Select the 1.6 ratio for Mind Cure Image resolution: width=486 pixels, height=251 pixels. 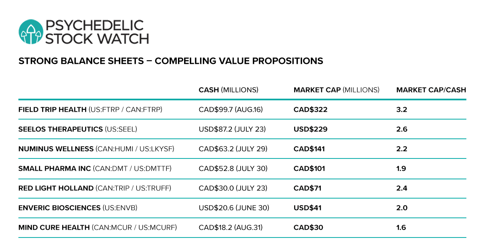click(401, 227)
